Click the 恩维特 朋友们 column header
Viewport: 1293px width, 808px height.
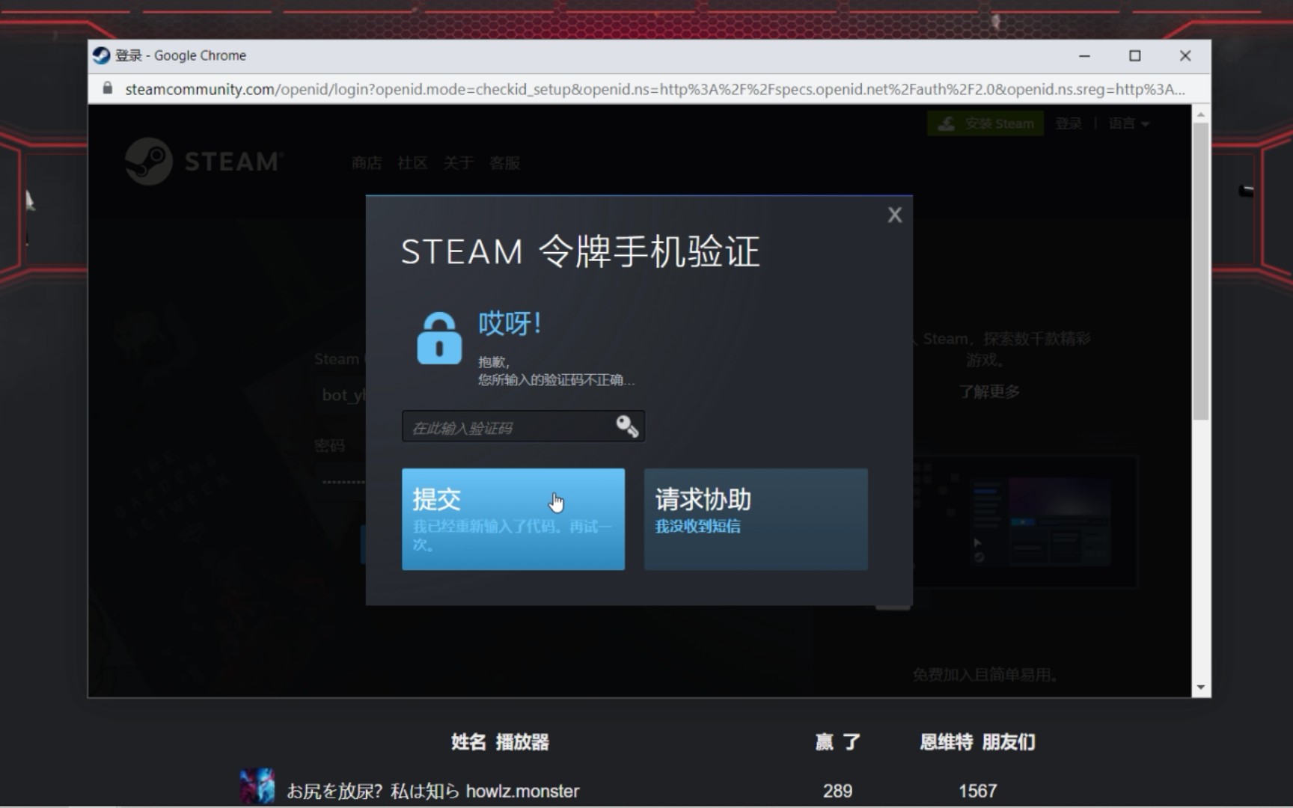[x=977, y=742]
